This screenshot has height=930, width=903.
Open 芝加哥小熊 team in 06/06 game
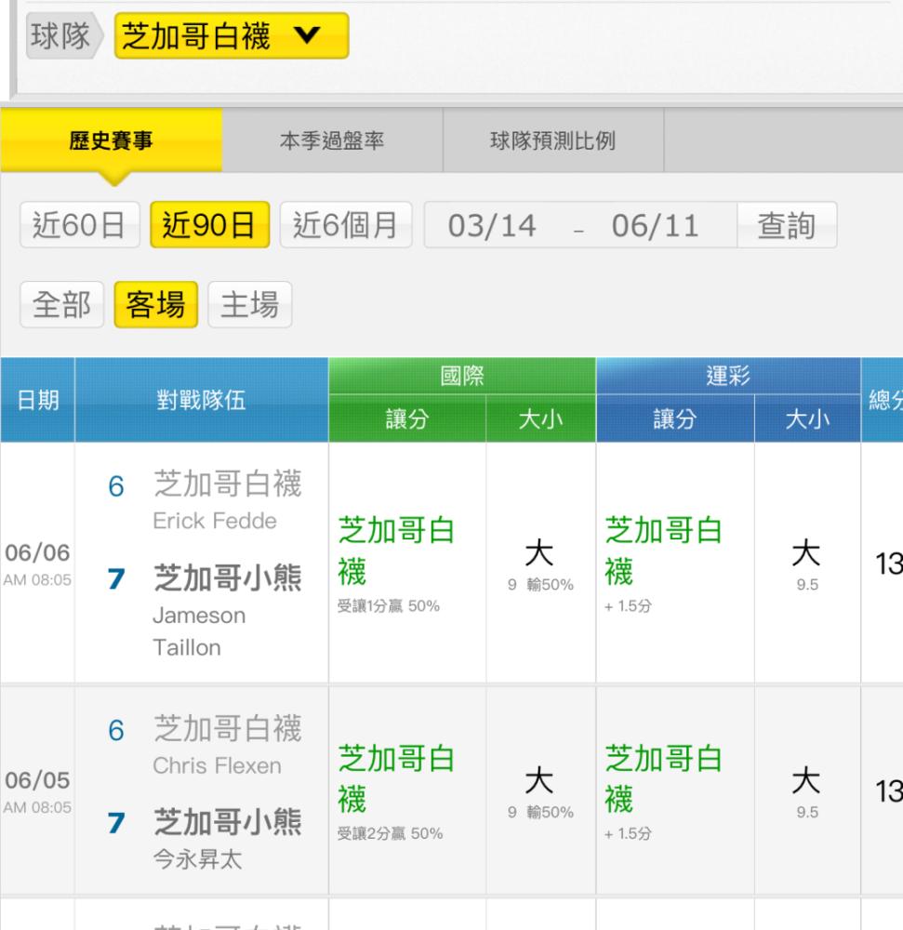tap(228, 578)
